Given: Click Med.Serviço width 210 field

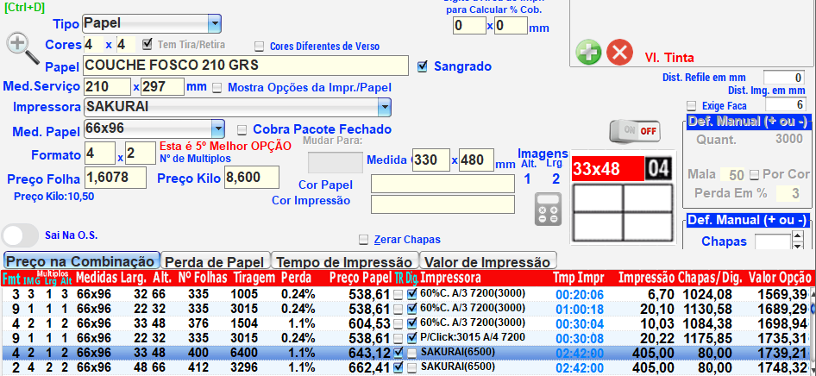Looking at the screenshot, I should click(107, 87).
